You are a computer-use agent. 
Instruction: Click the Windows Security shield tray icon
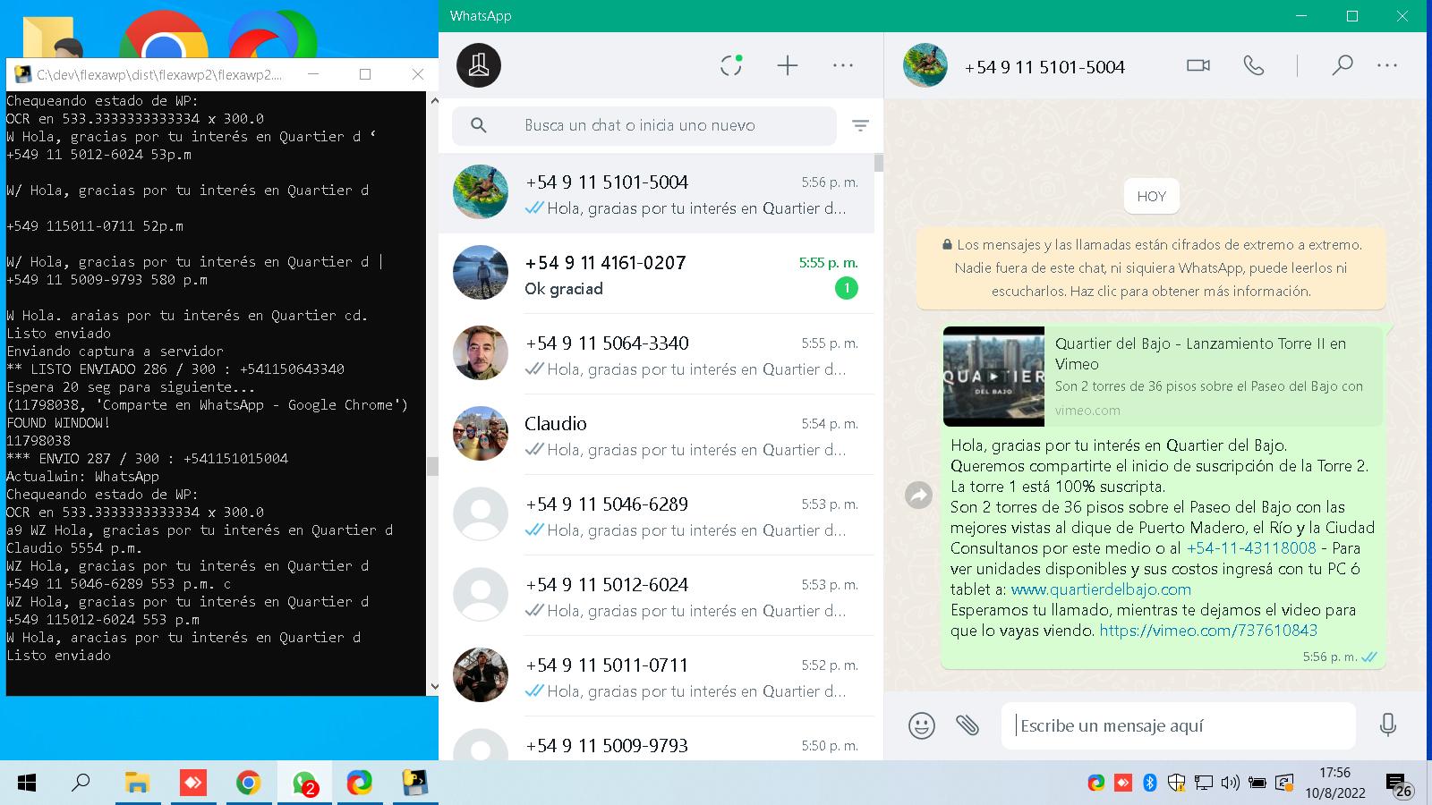[1176, 784]
